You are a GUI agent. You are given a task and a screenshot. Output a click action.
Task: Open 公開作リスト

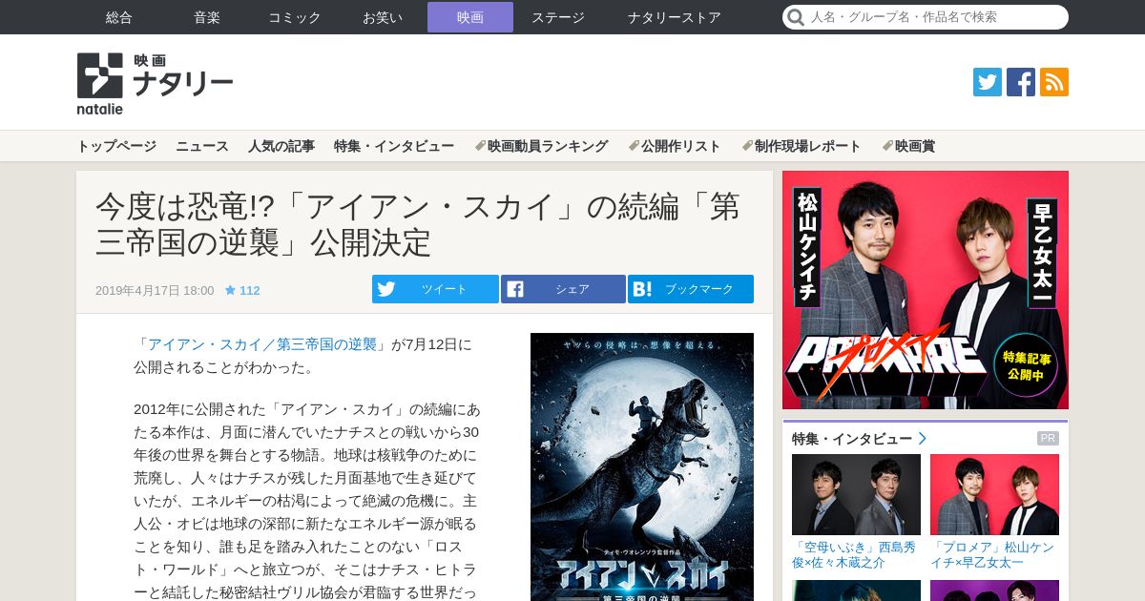coord(675,146)
